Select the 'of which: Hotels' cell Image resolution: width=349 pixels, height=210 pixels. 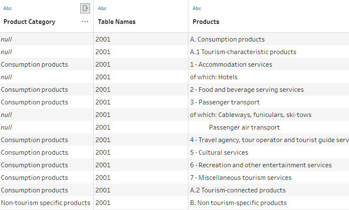tap(214, 77)
